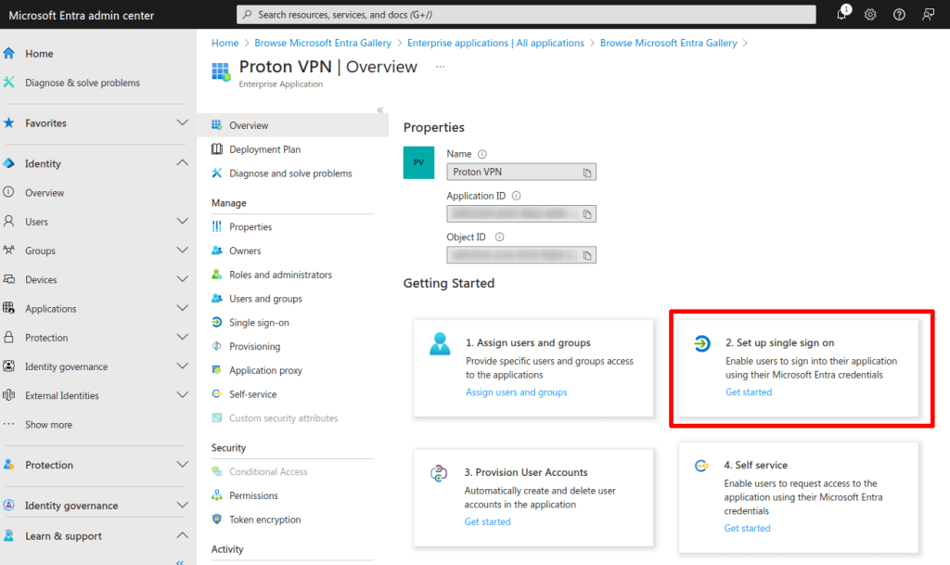
Task: Open Identity Overview in sidebar
Action: tap(45, 193)
